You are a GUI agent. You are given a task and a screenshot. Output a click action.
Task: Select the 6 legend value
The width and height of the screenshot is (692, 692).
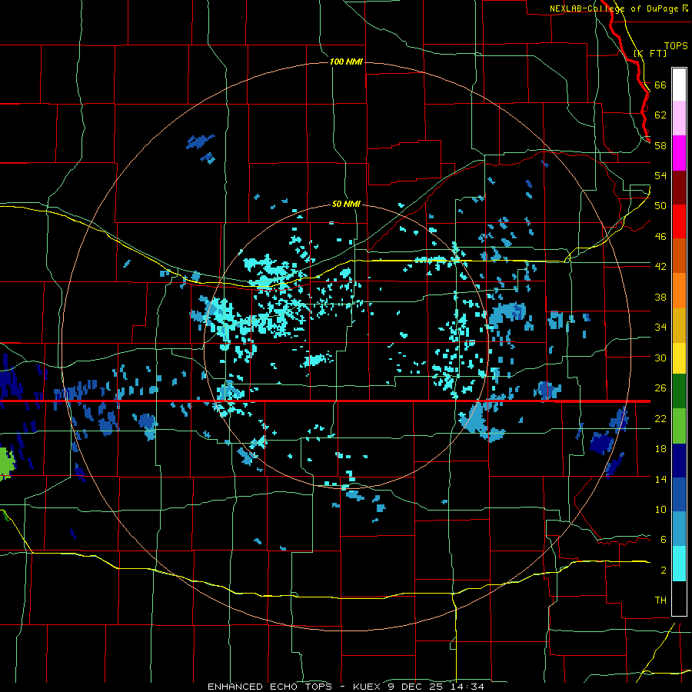663,540
